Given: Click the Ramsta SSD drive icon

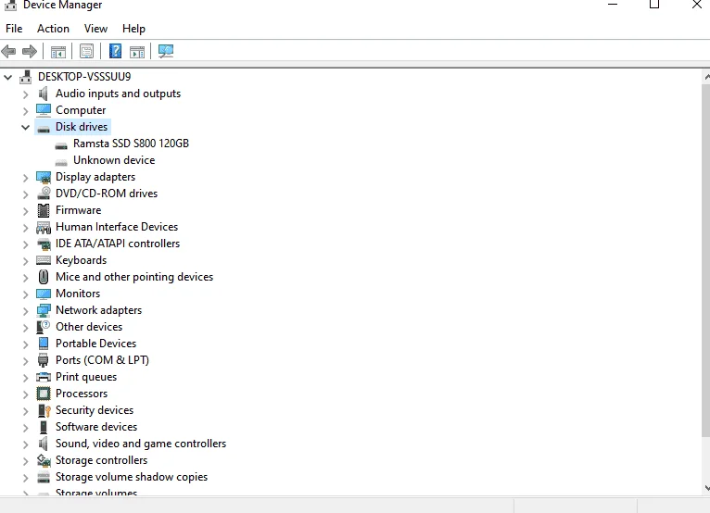Looking at the screenshot, I should pyautogui.click(x=61, y=145).
